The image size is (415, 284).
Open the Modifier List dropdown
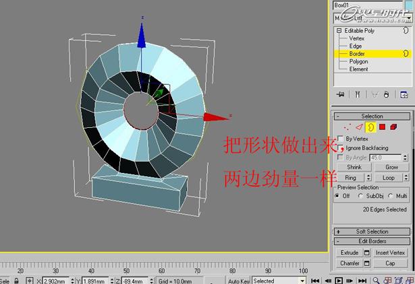pyautogui.click(x=371, y=18)
